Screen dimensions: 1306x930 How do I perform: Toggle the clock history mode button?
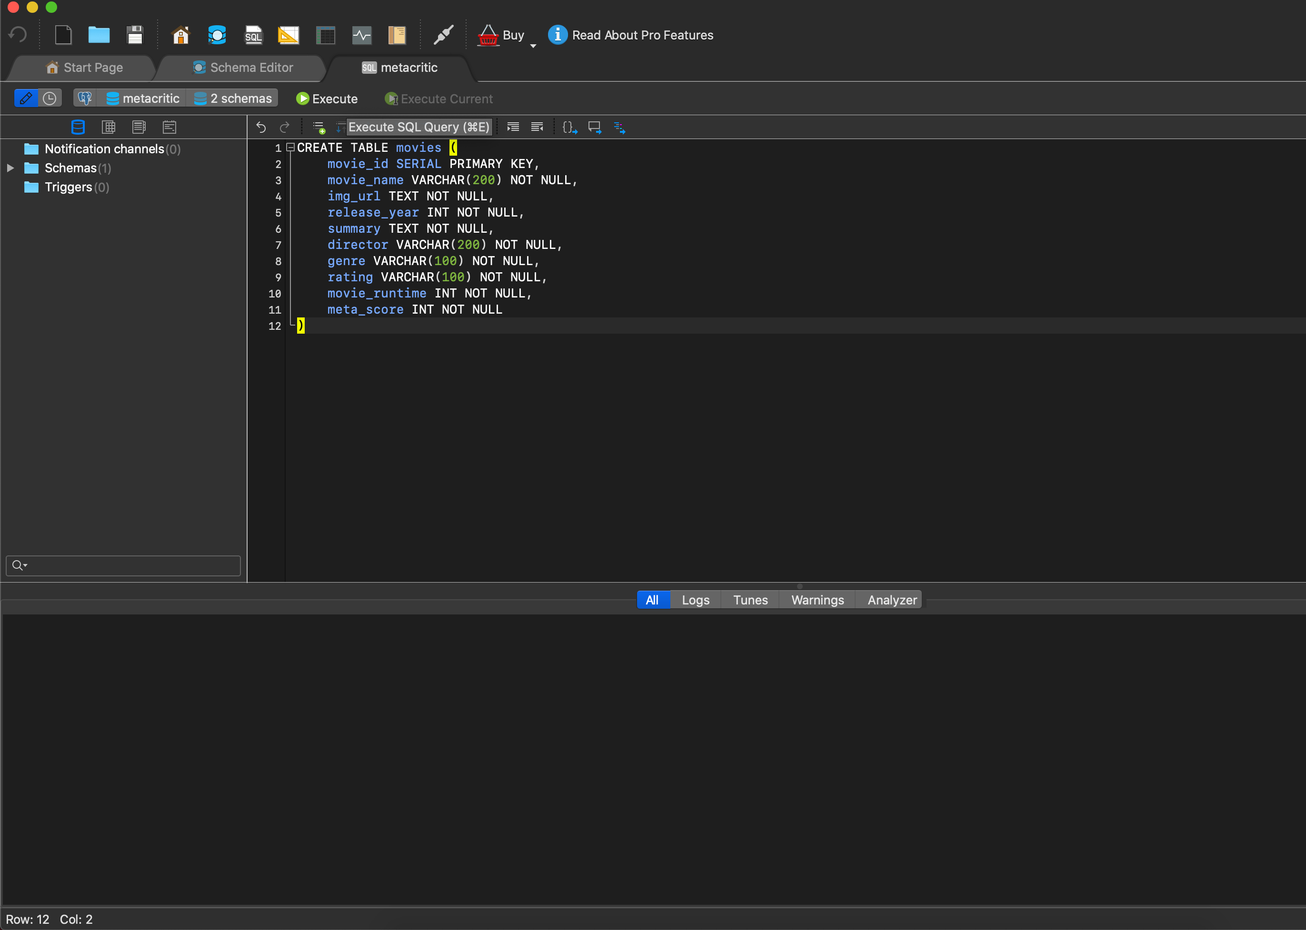(50, 99)
